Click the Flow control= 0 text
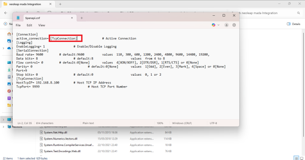The image size is (305, 160). (x=29, y=63)
